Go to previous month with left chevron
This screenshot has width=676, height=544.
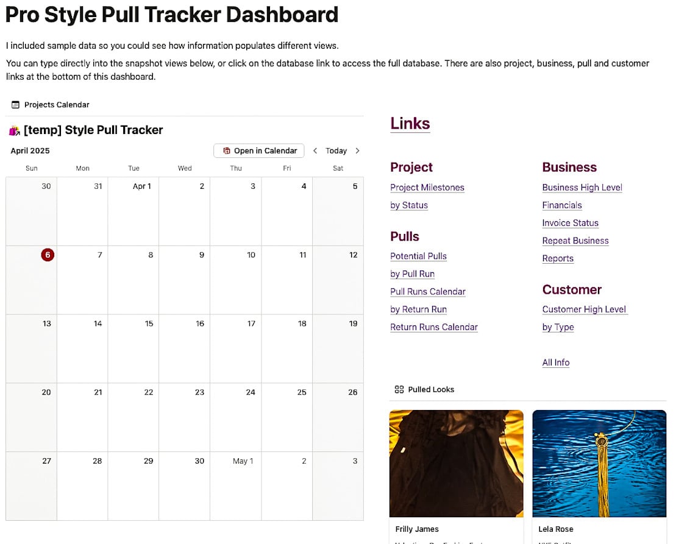point(315,150)
